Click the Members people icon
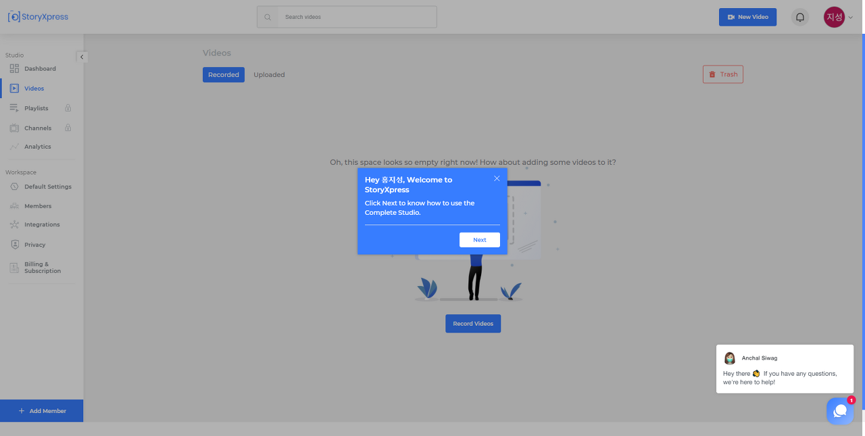The height and width of the screenshot is (436, 865). point(14,206)
